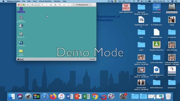180x101 pixels.
Task: Launch Excel from the Dock
Action: (x=86, y=97)
